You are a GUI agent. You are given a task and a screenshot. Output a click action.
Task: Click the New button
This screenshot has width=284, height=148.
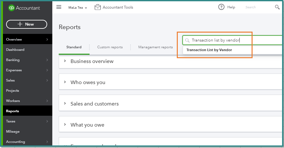27,24
